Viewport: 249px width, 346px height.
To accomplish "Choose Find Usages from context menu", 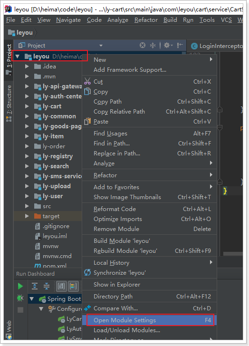I will [x=150, y=133].
